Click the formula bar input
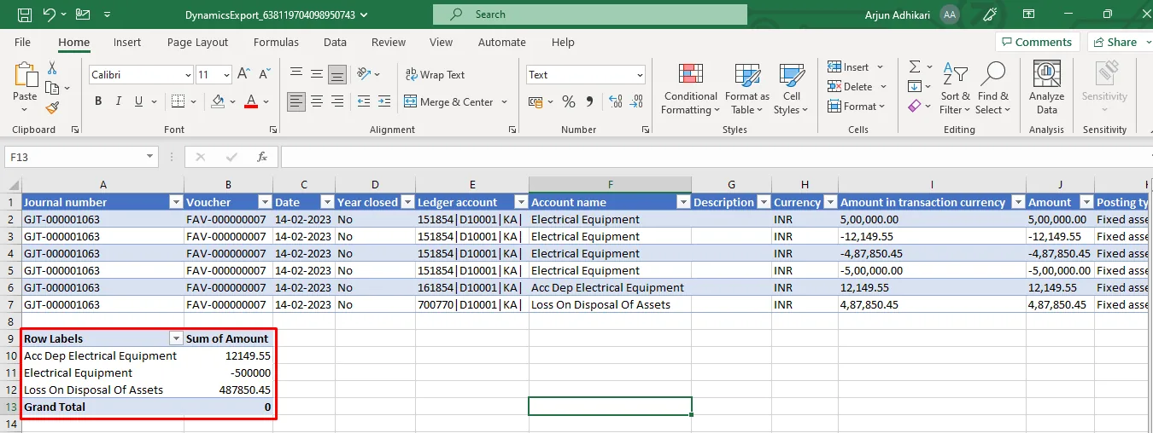1153x433 pixels. (x=716, y=157)
